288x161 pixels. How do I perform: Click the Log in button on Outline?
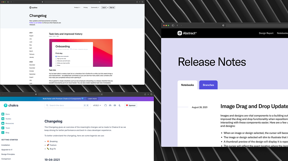[104, 8]
